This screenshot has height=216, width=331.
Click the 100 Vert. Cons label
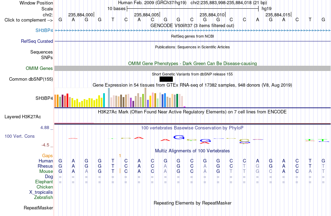pos(20,136)
